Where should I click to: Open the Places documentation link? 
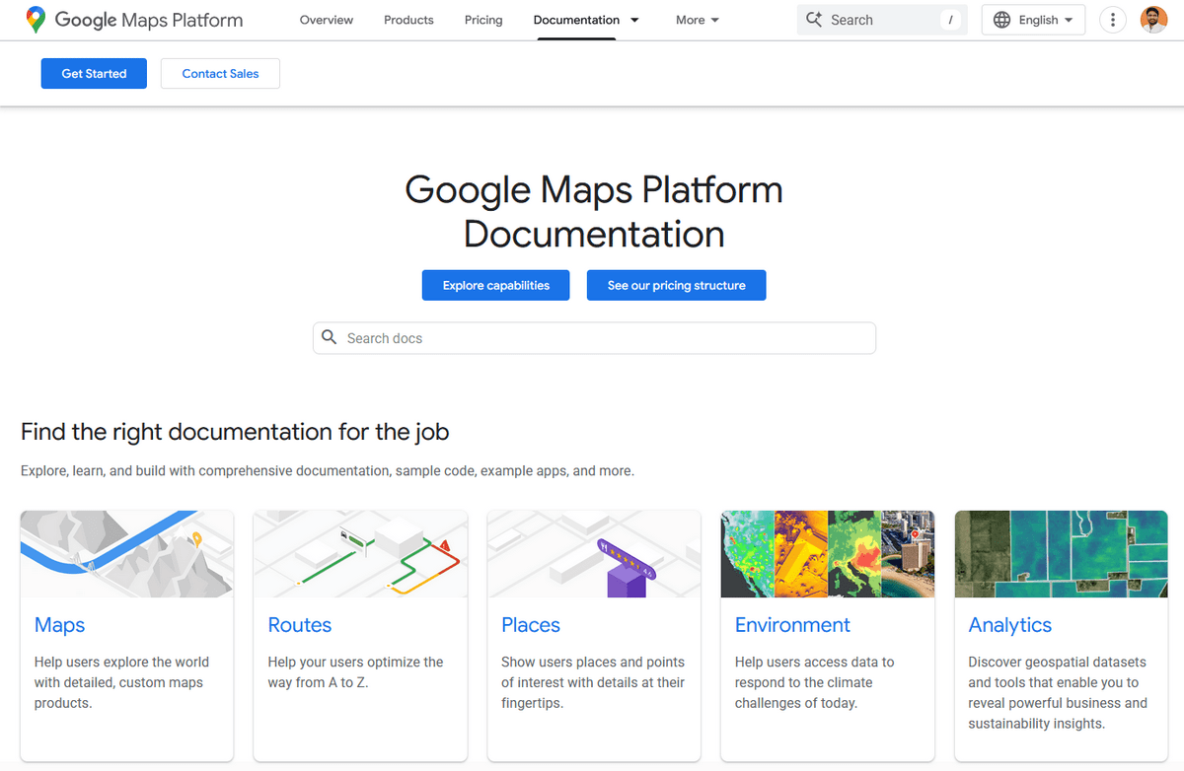531,625
